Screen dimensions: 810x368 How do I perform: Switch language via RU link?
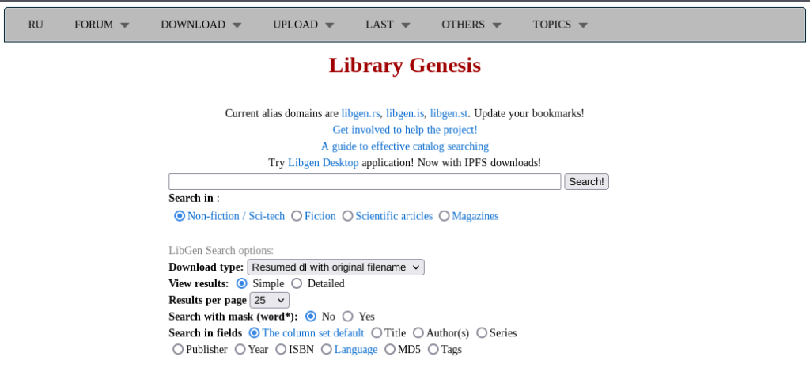tap(36, 25)
